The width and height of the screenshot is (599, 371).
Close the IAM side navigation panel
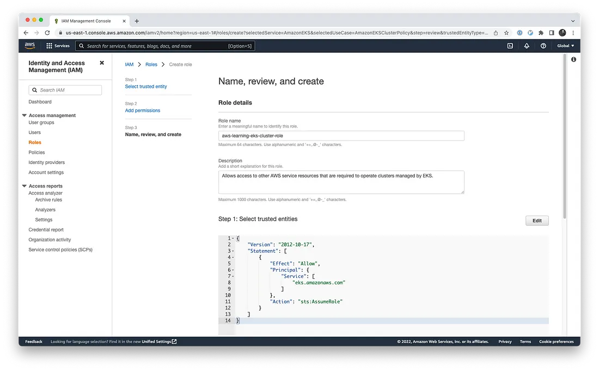point(102,63)
